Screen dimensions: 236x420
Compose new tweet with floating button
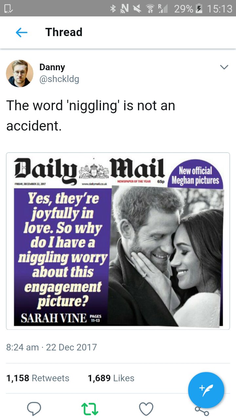click(x=206, y=390)
